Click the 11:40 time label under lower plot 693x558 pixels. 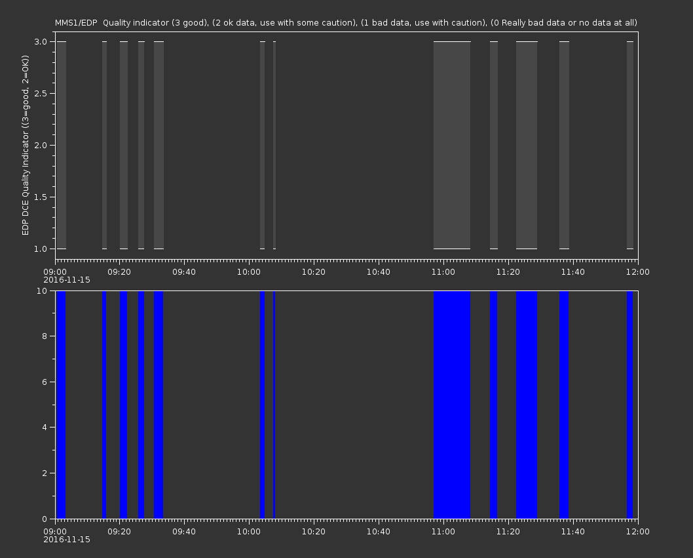[572, 532]
